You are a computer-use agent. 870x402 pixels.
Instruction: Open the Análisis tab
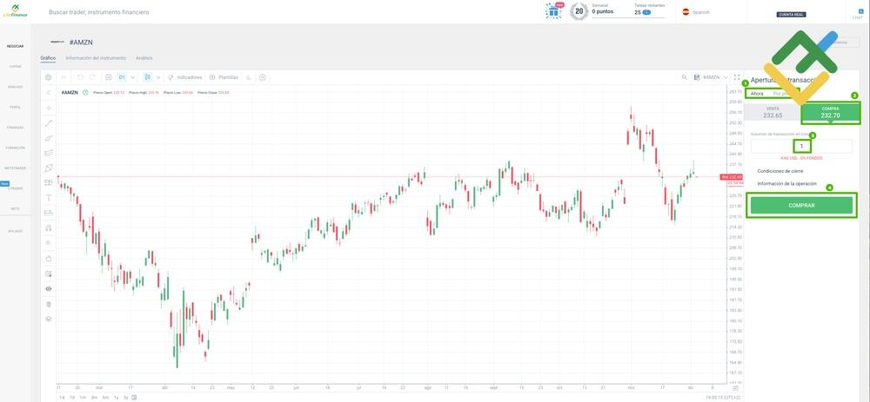144,58
